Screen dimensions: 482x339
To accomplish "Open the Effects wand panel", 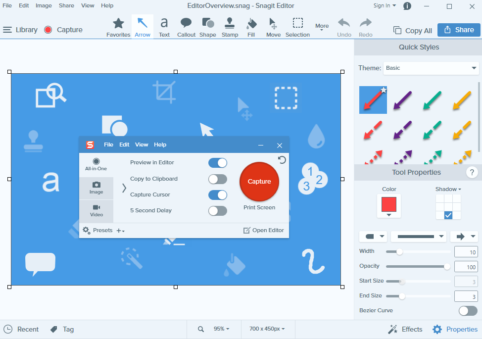I will (405, 329).
